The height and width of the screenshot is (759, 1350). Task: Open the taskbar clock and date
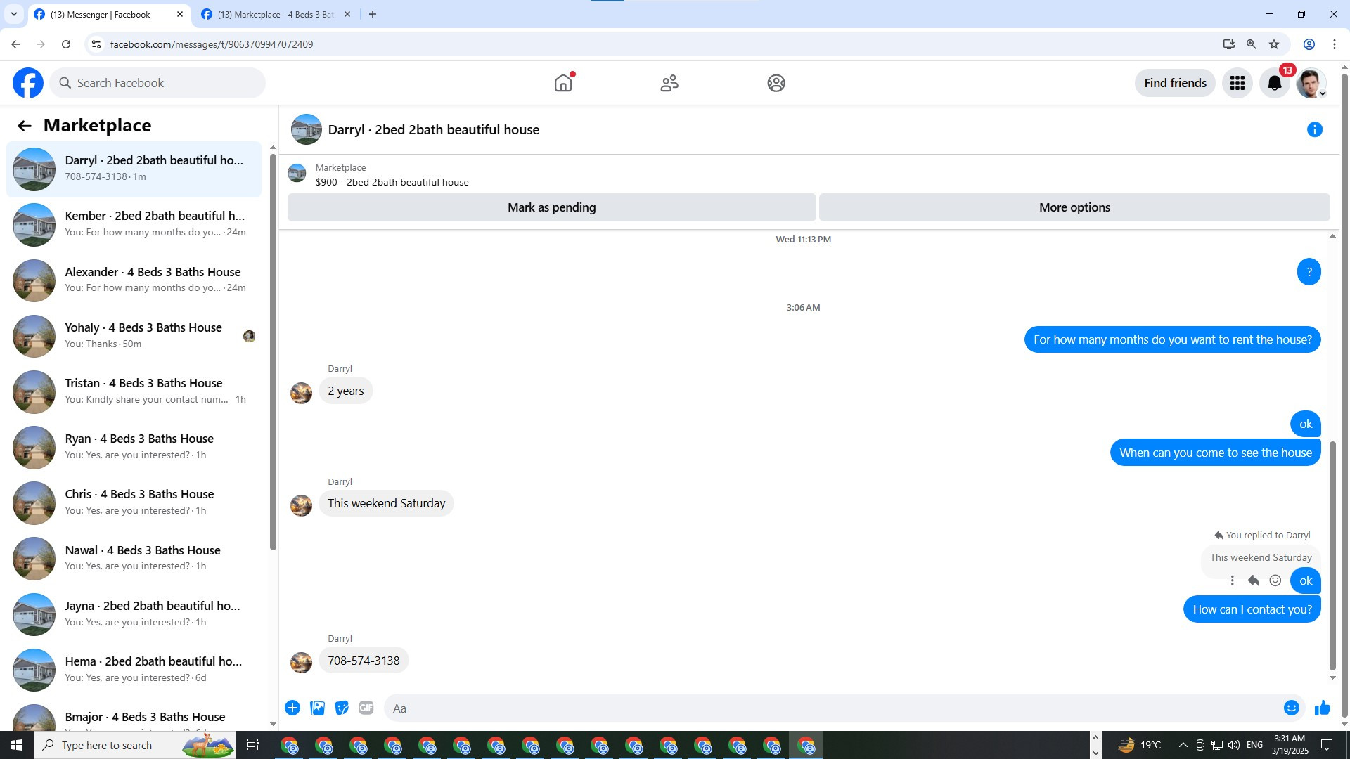(1290, 745)
